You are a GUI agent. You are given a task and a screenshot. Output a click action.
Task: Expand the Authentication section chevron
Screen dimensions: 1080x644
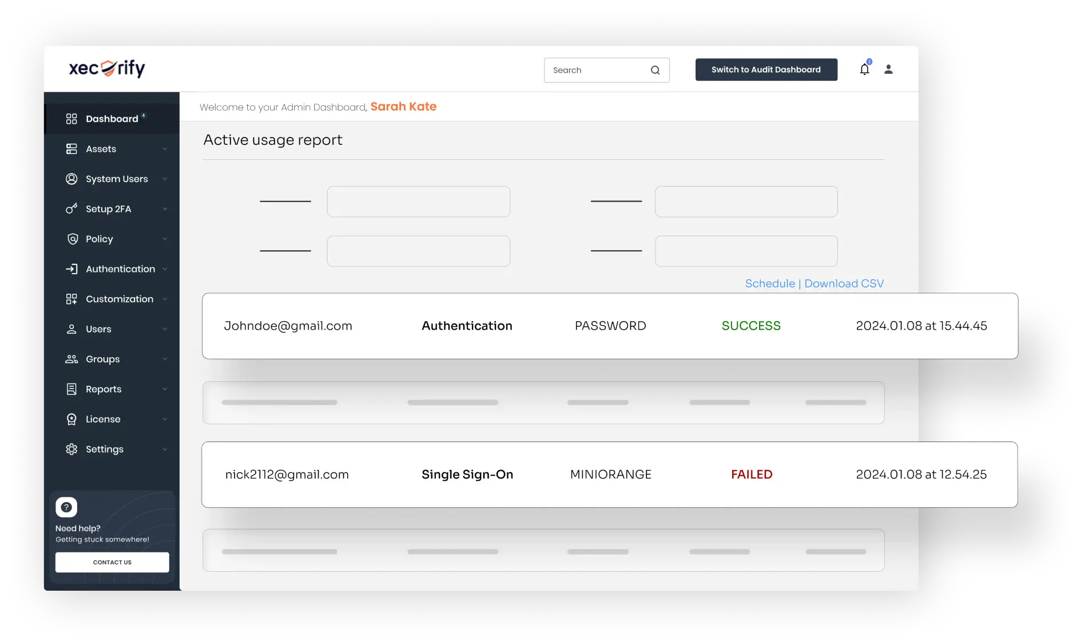pyautogui.click(x=165, y=268)
